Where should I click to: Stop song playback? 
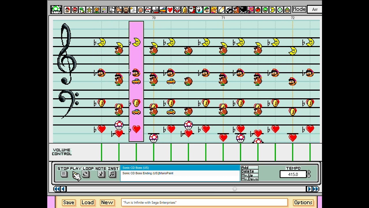[64, 174]
